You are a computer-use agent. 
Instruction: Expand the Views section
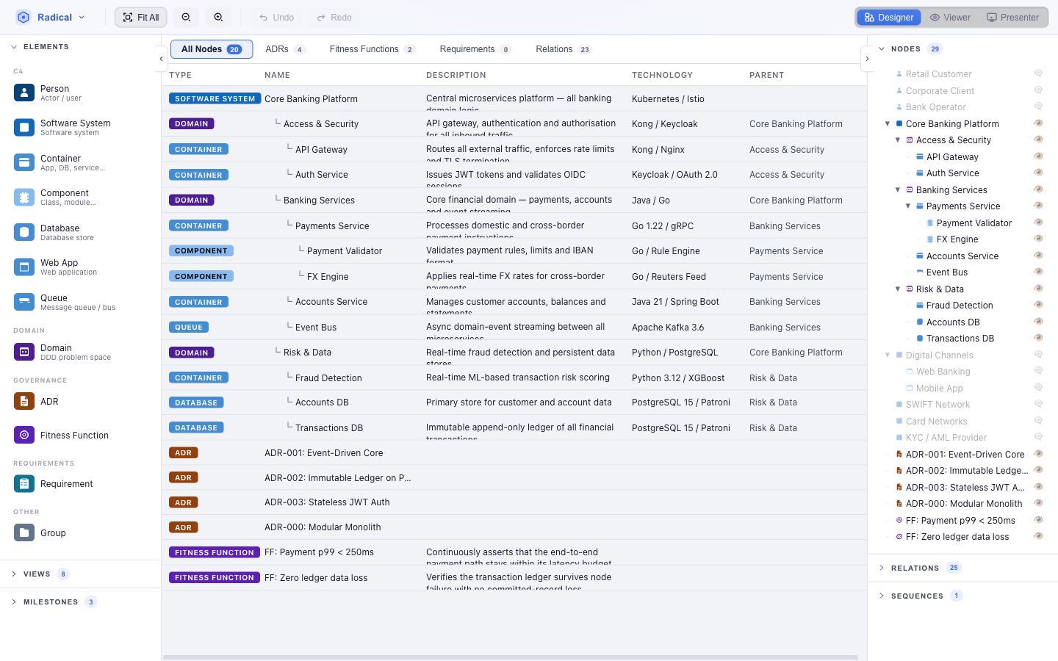point(14,574)
